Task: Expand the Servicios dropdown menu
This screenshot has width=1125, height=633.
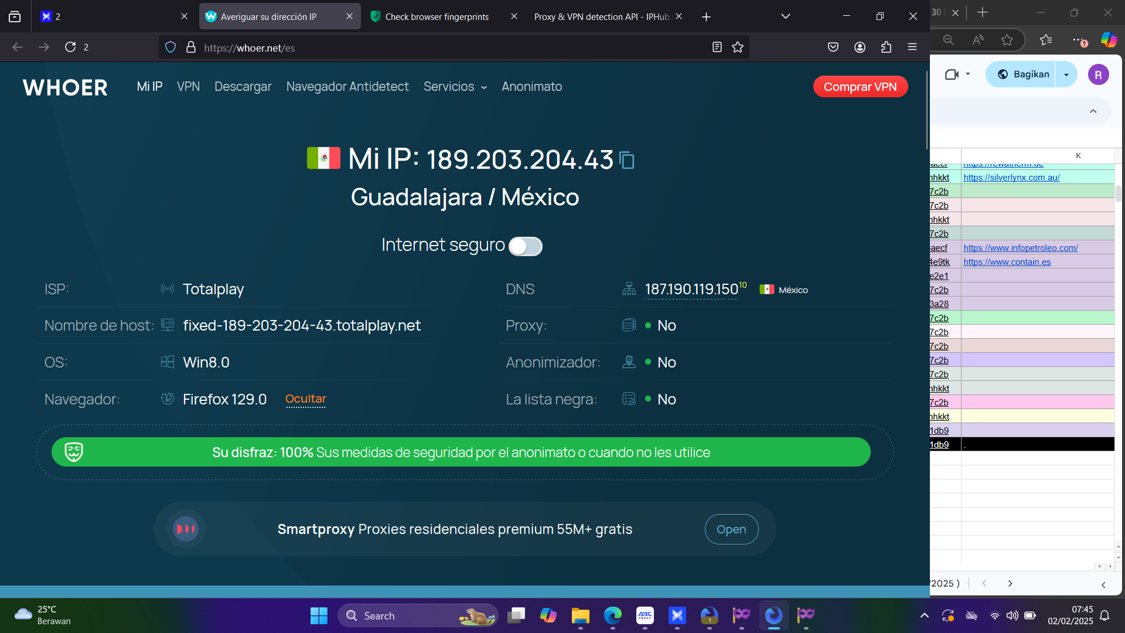Action: point(455,87)
